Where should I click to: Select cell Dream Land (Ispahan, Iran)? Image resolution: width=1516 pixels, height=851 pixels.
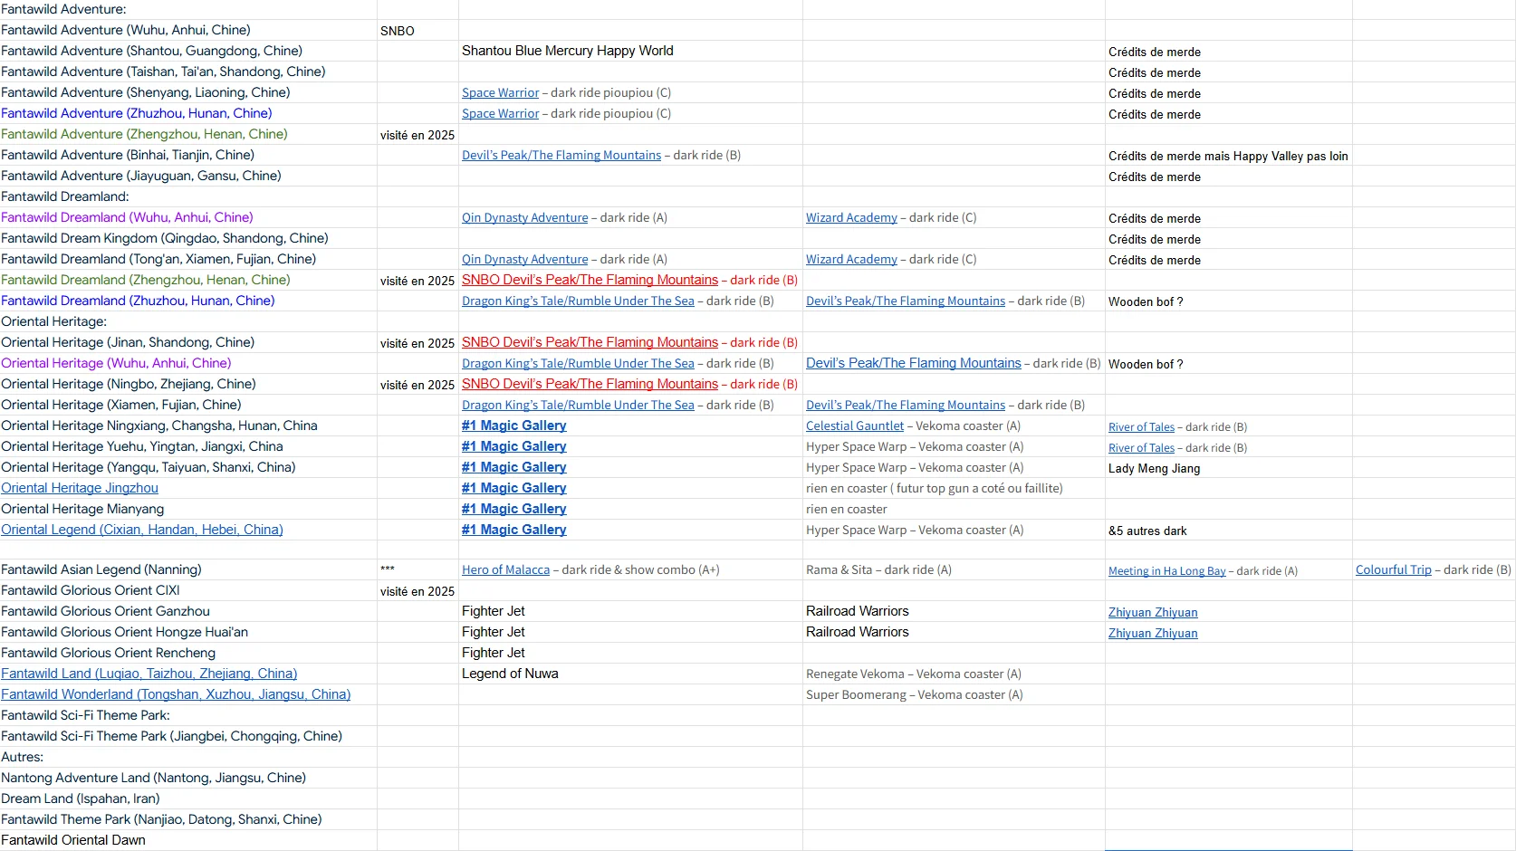click(x=188, y=798)
